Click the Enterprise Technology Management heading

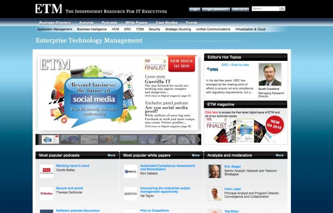click(x=89, y=40)
